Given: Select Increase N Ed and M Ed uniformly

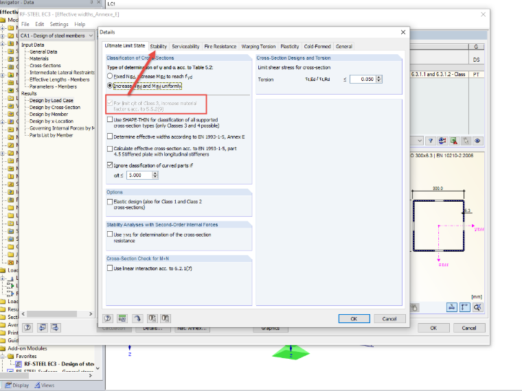Looking at the screenshot, I should 110,86.
